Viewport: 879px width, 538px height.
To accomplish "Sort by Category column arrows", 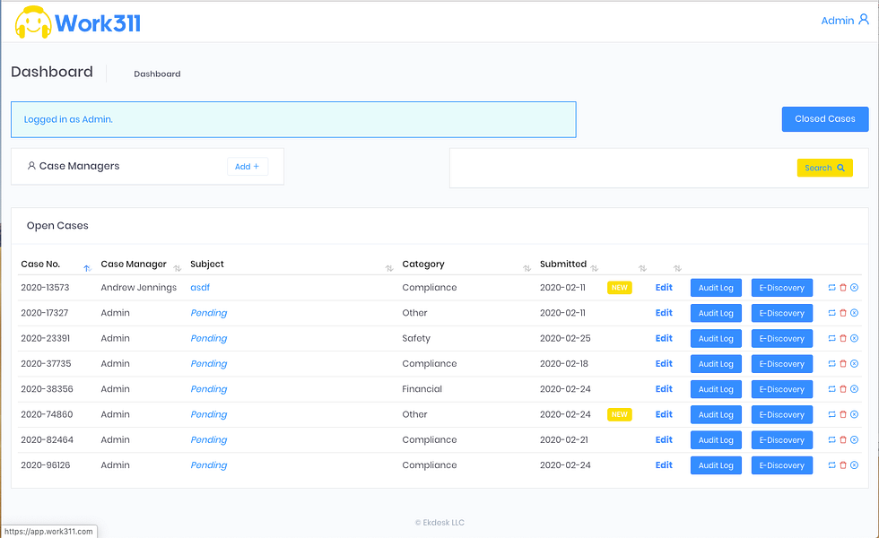I will coord(527,268).
